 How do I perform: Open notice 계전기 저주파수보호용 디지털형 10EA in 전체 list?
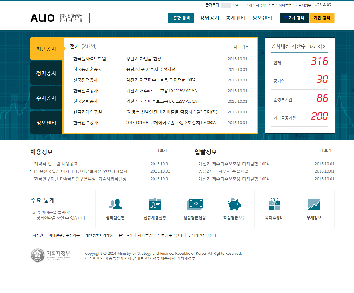coord(161,80)
